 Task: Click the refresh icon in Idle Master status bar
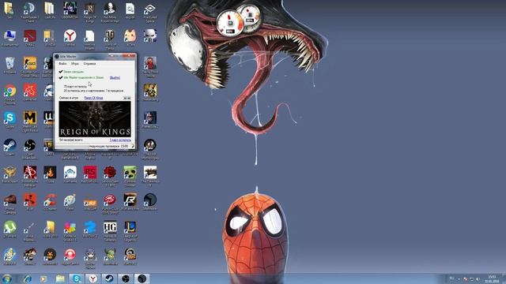tap(132, 146)
